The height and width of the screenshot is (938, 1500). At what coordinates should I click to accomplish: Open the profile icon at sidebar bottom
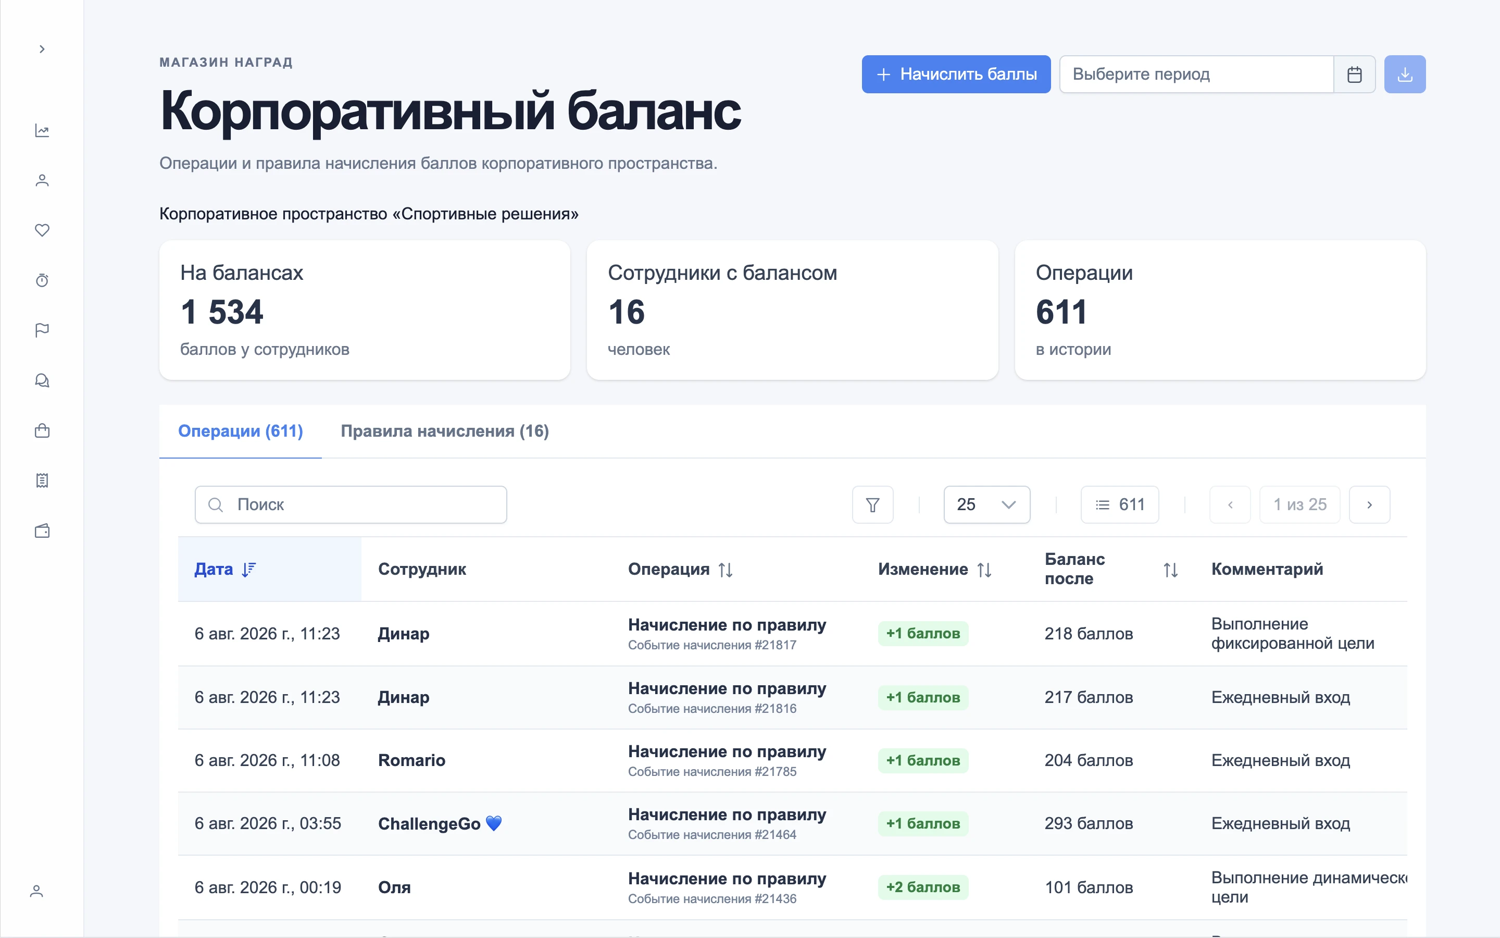pyautogui.click(x=36, y=891)
